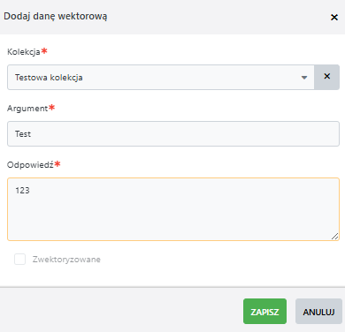Click the Kolekcja field label
The height and width of the screenshot is (332, 345).
[x=24, y=52]
